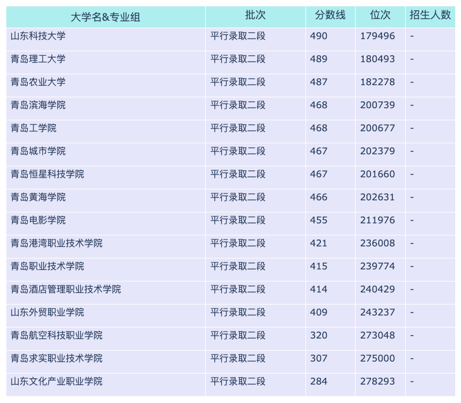Click rank value 202379
Screen dimensions: 461x403
pos(377,151)
